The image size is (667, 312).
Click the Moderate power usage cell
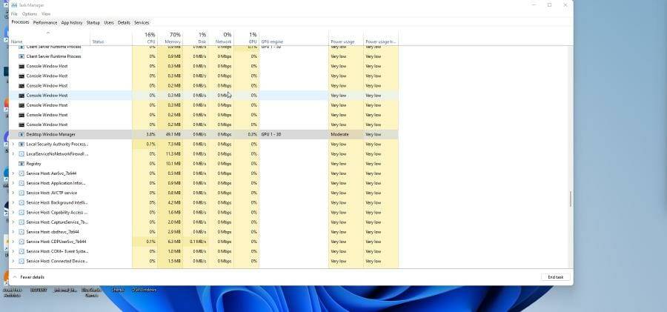click(346, 134)
